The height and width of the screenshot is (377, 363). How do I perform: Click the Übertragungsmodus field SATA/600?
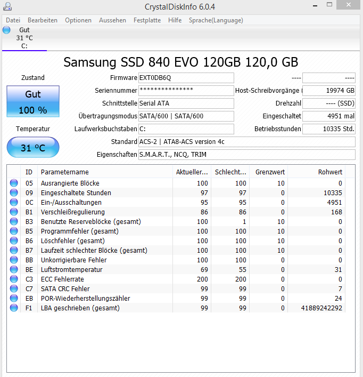(x=186, y=116)
